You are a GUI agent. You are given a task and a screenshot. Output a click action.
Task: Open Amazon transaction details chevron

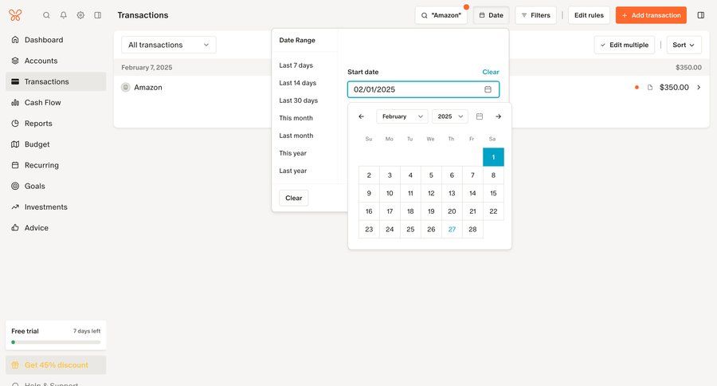(699, 88)
